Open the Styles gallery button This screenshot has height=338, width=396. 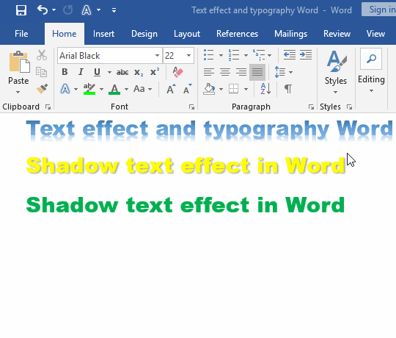pyautogui.click(x=336, y=72)
